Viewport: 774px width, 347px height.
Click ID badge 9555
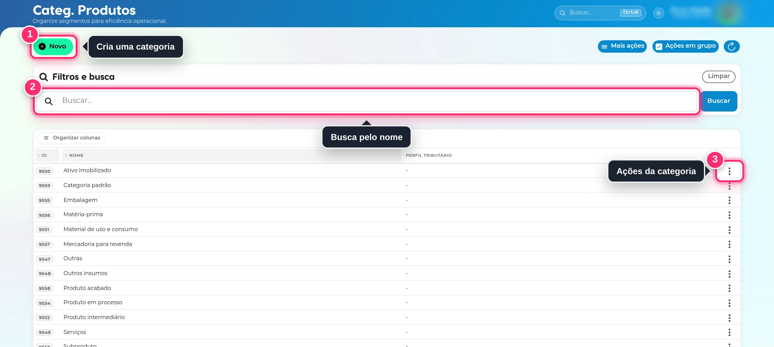coord(44,200)
